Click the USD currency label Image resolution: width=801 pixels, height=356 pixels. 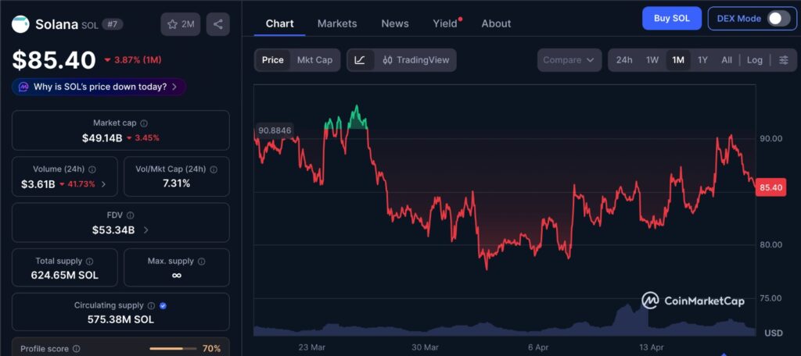click(x=774, y=333)
